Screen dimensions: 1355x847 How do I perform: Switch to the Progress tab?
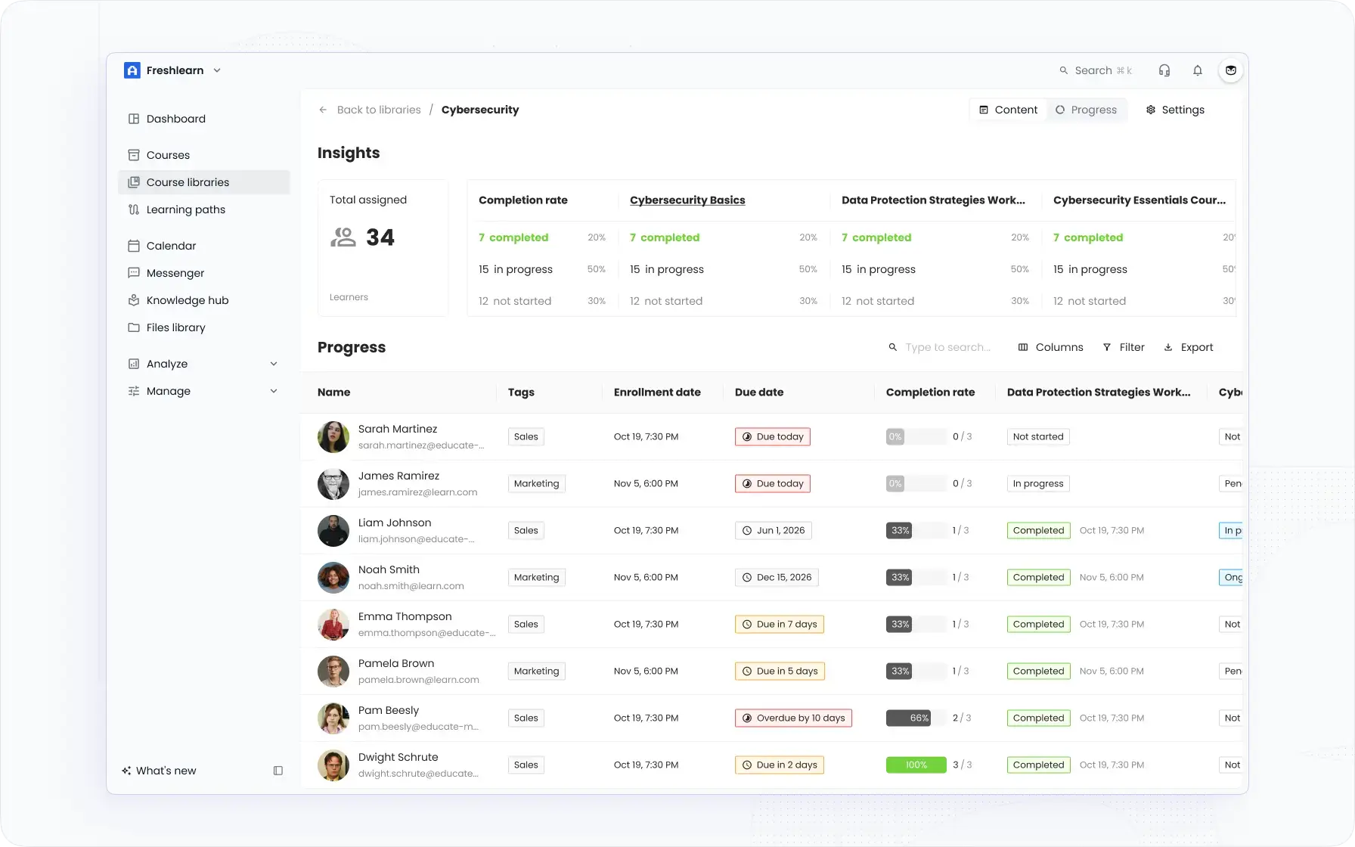coord(1087,110)
